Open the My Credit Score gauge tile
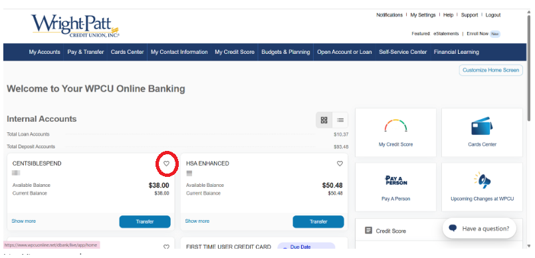The height and width of the screenshot is (258, 535). pos(396,132)
